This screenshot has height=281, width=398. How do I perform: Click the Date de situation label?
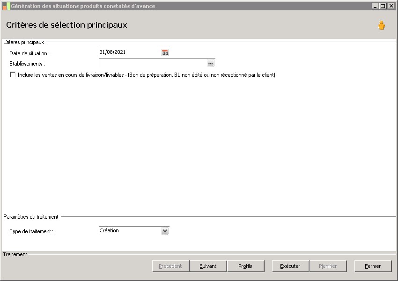click(x=29, y=53)
